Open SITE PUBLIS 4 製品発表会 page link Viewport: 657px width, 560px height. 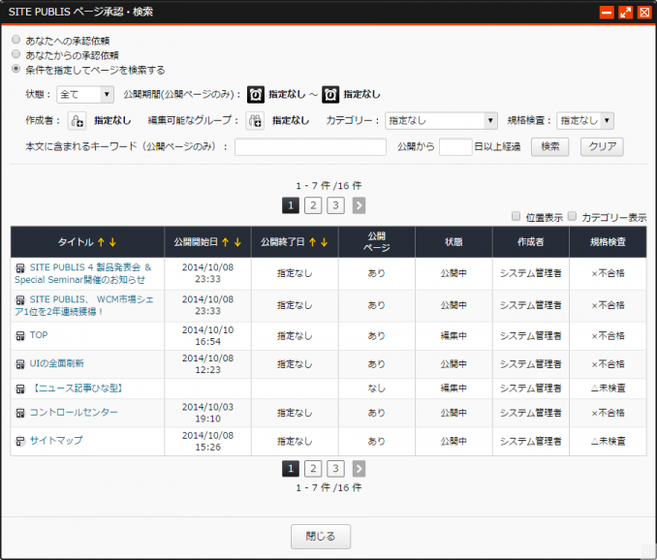83,273
